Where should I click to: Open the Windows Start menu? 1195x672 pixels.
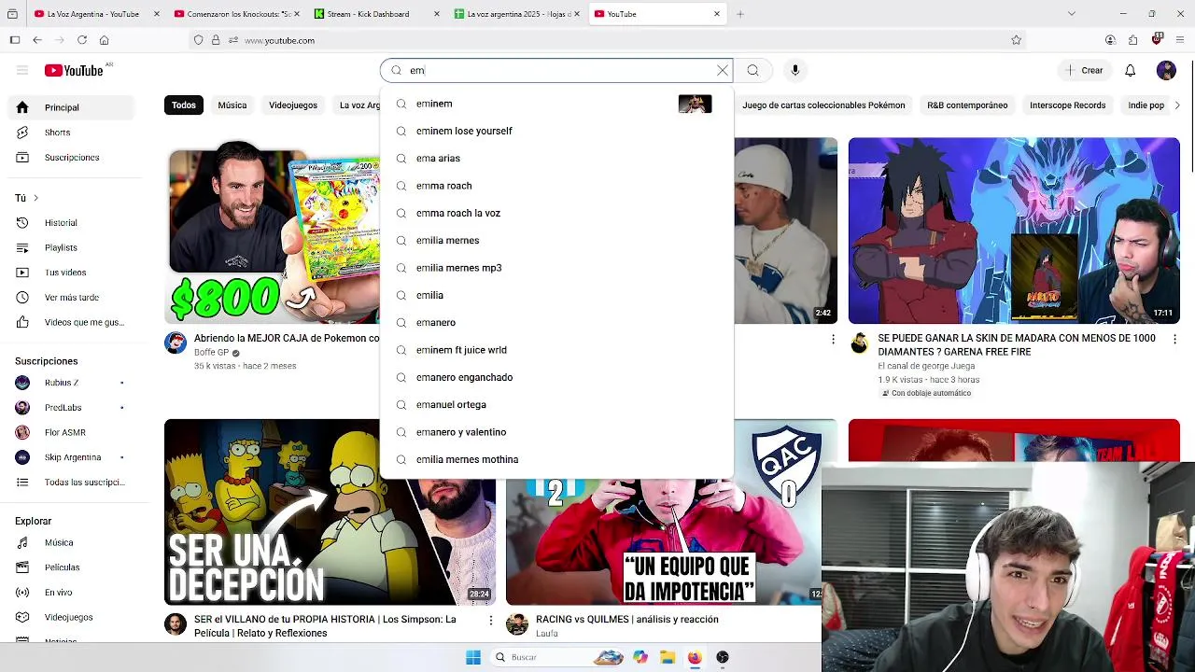[x=473, y=657]
